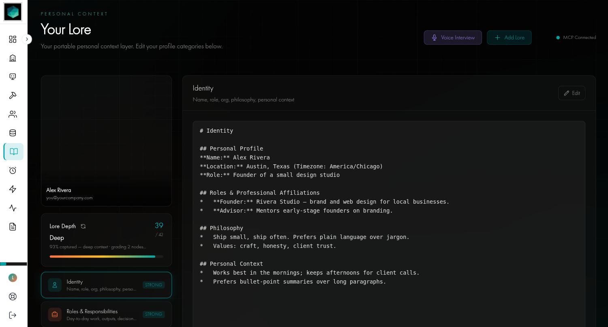Select Roles & Responsibilities category card
The height and width of the screenshot is (327, 608).
point(106,314)
